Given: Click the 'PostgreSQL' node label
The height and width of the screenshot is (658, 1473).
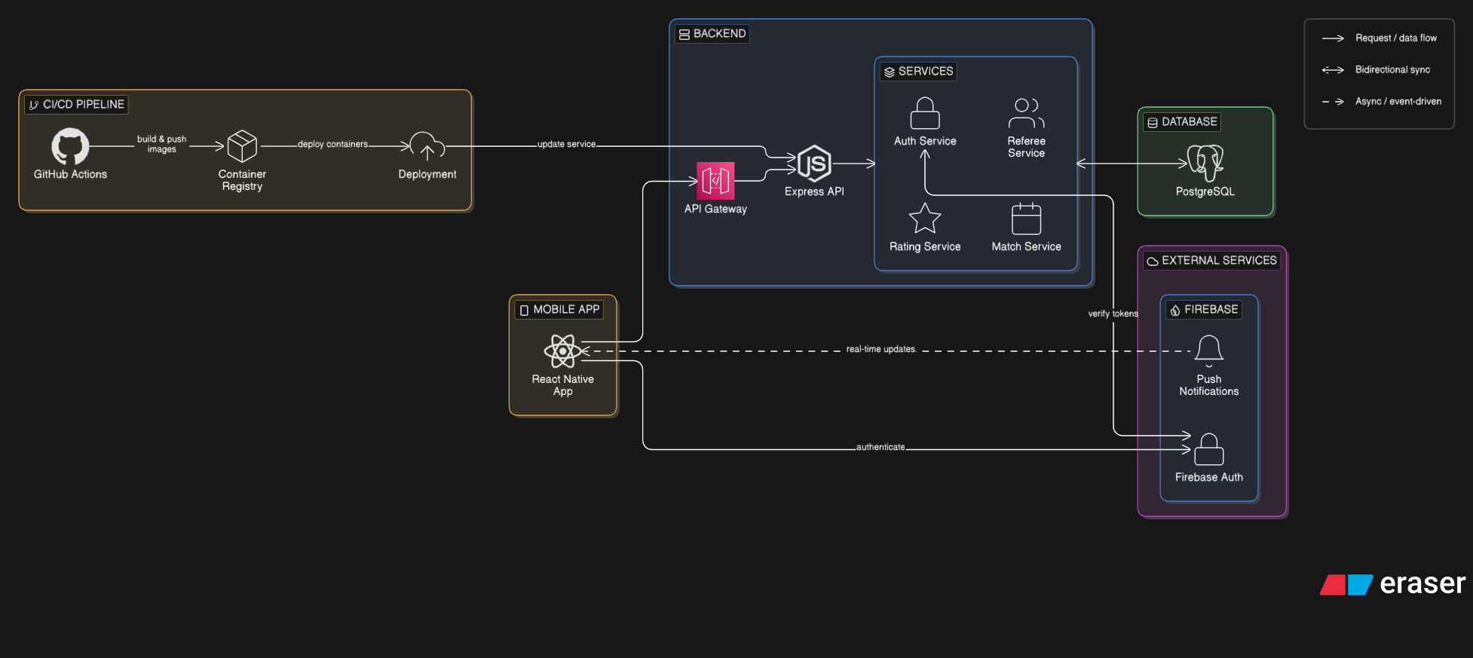Looking at the screenshot, I should (1205, 191).
